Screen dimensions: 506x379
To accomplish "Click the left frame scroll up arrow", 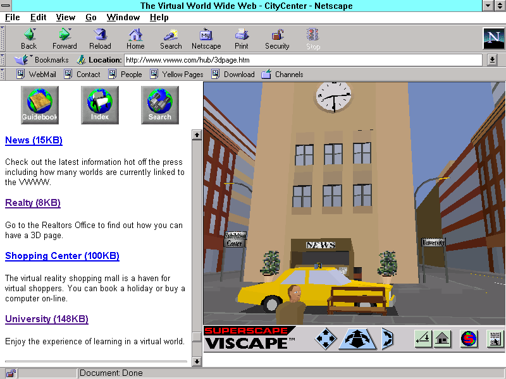I will click(x=197, y=135).
